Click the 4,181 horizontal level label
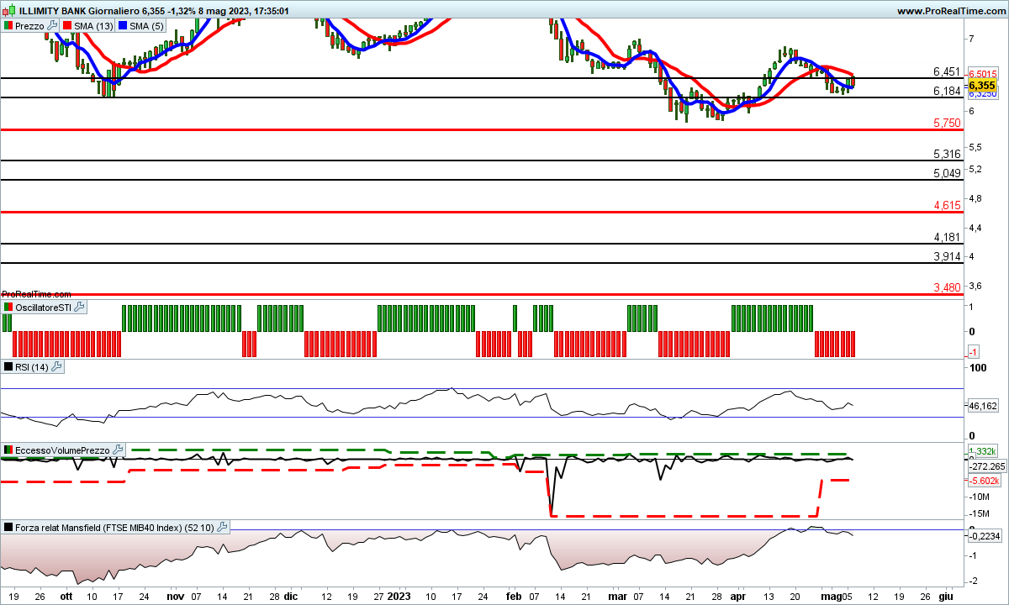Screen dimensions: 1009x605 [947, 237]
